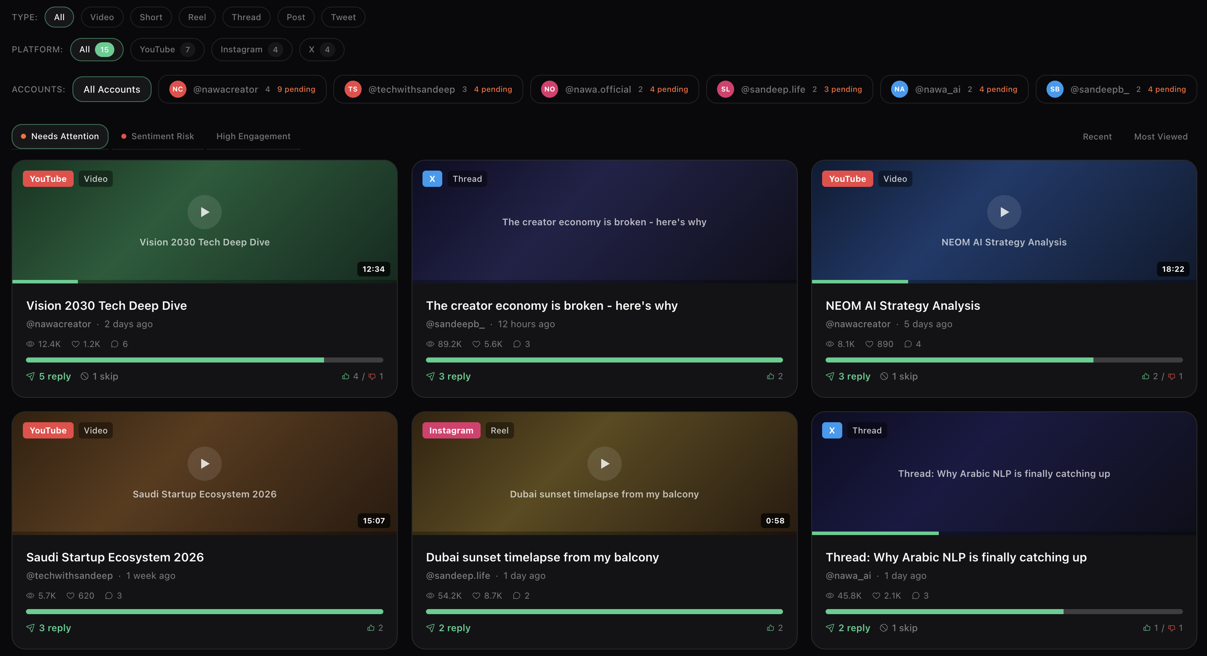Click thumbs-up icon on Dubai sunset card
The height and width of the screenshot is (656, 1207).
pyautogui.click(x=770, y=628)
